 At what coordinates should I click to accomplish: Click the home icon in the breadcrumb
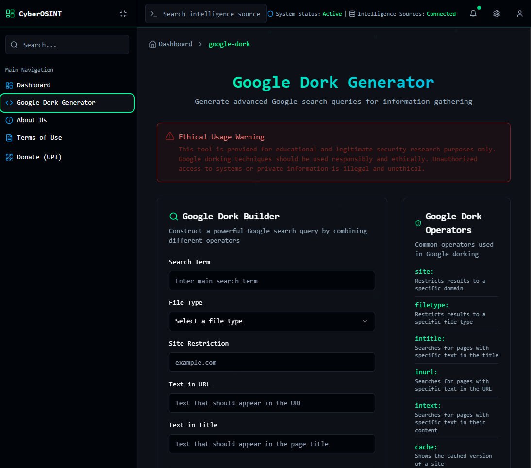[153, 44]
